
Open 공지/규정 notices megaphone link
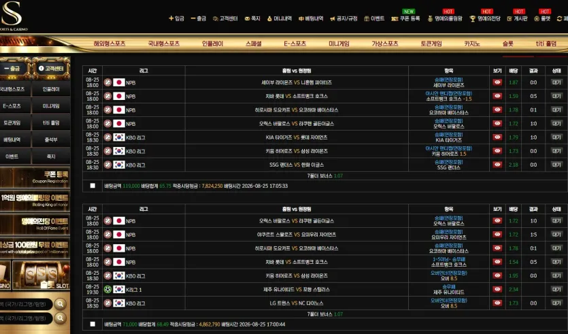pyautogui.click(x=344, y=18)
